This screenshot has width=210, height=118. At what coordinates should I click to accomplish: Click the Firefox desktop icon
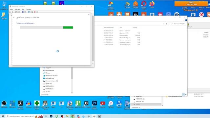152,5
